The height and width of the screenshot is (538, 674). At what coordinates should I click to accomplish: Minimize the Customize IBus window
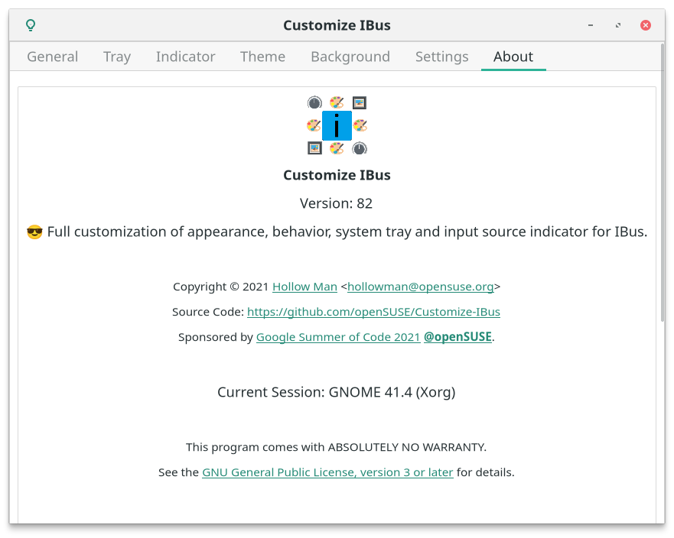(591, 25)
